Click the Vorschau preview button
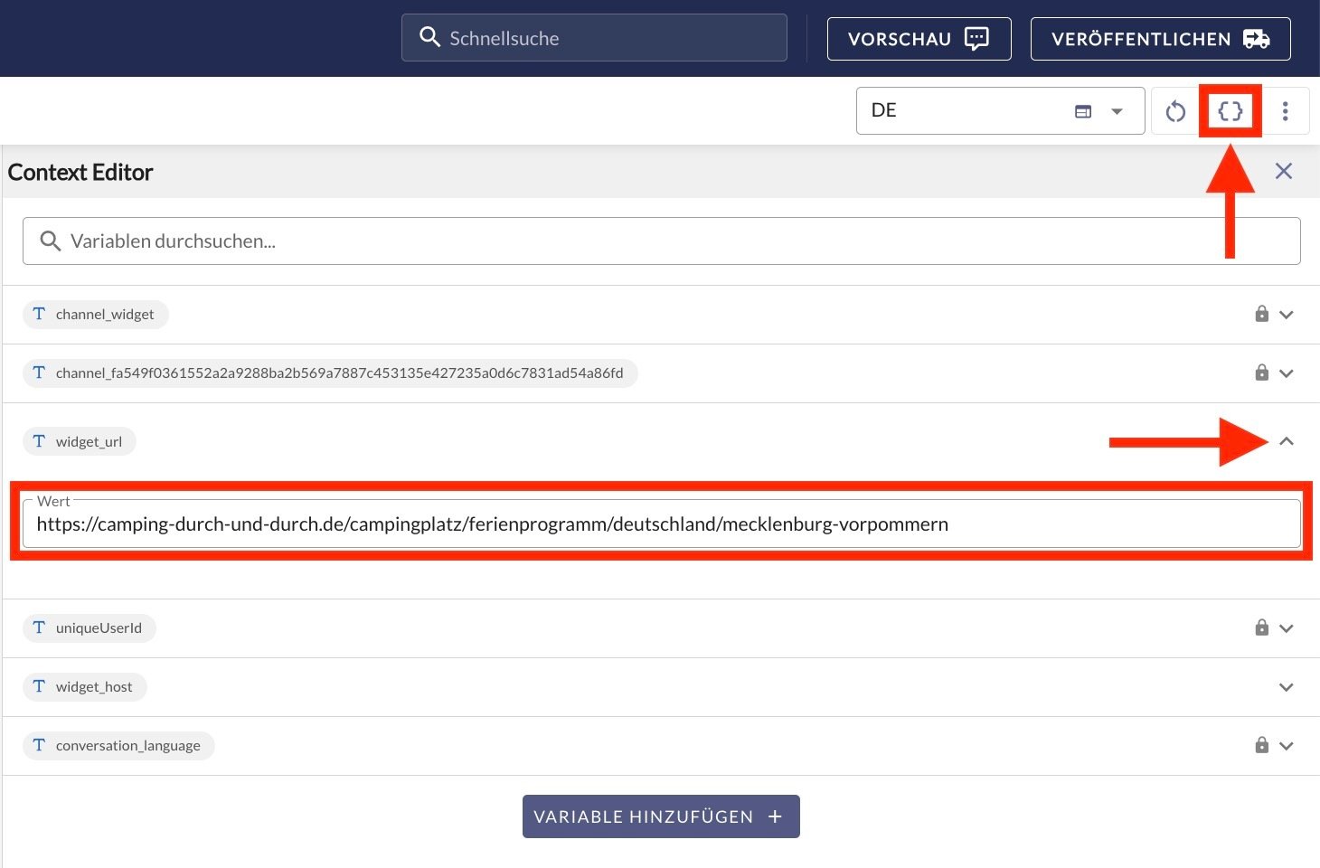The image size is (1320, 868). coord(919,39)
